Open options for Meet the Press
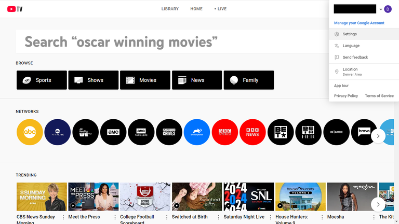This screenshot has height=224, width=399. pyautogui.click(x=115, y=217)
